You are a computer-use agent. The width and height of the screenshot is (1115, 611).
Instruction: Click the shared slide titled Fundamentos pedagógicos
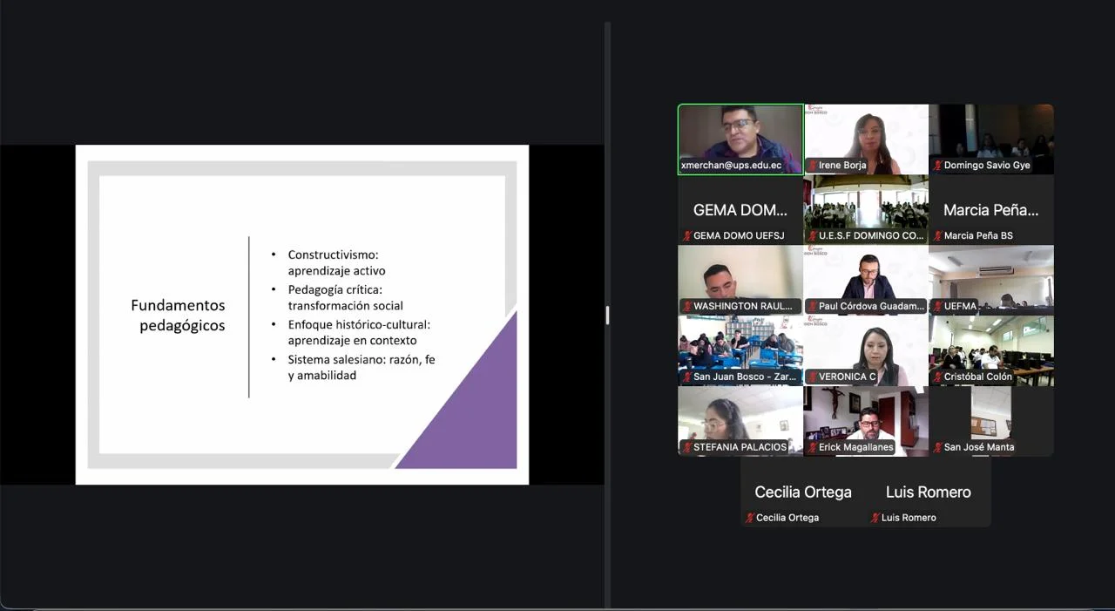[x=302, y=315]
